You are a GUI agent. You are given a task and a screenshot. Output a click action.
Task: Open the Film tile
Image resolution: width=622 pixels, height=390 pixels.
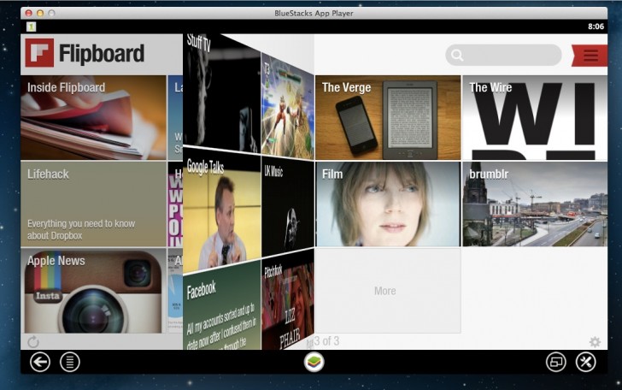pyautogui.click(x=388, y=204)
